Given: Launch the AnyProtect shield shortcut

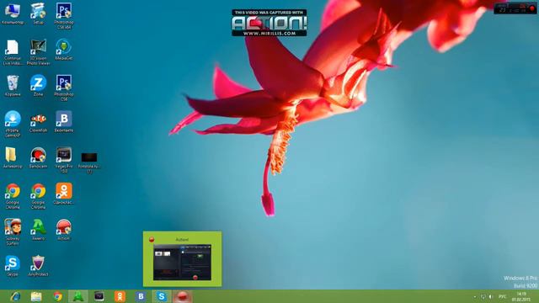Looking at the screenshot, I should [x=38, y=266].
